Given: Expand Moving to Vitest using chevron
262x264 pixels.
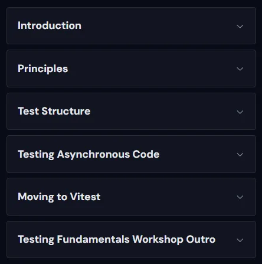Looking at the screenshot, I should pyautogui.click(x=240, y=197).
